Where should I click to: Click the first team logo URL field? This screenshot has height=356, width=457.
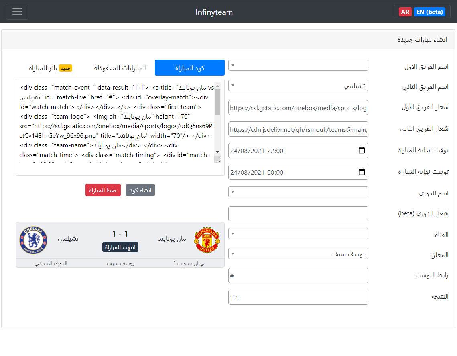298,107
